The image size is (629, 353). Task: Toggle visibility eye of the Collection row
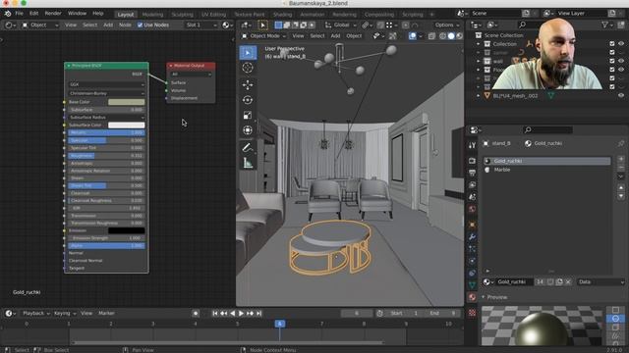tap(621, 43)
